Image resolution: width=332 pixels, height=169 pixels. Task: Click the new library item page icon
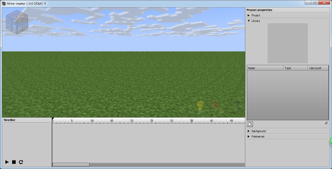click(250, 124)
